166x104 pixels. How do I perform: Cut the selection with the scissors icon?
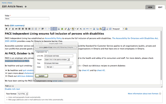94,29
